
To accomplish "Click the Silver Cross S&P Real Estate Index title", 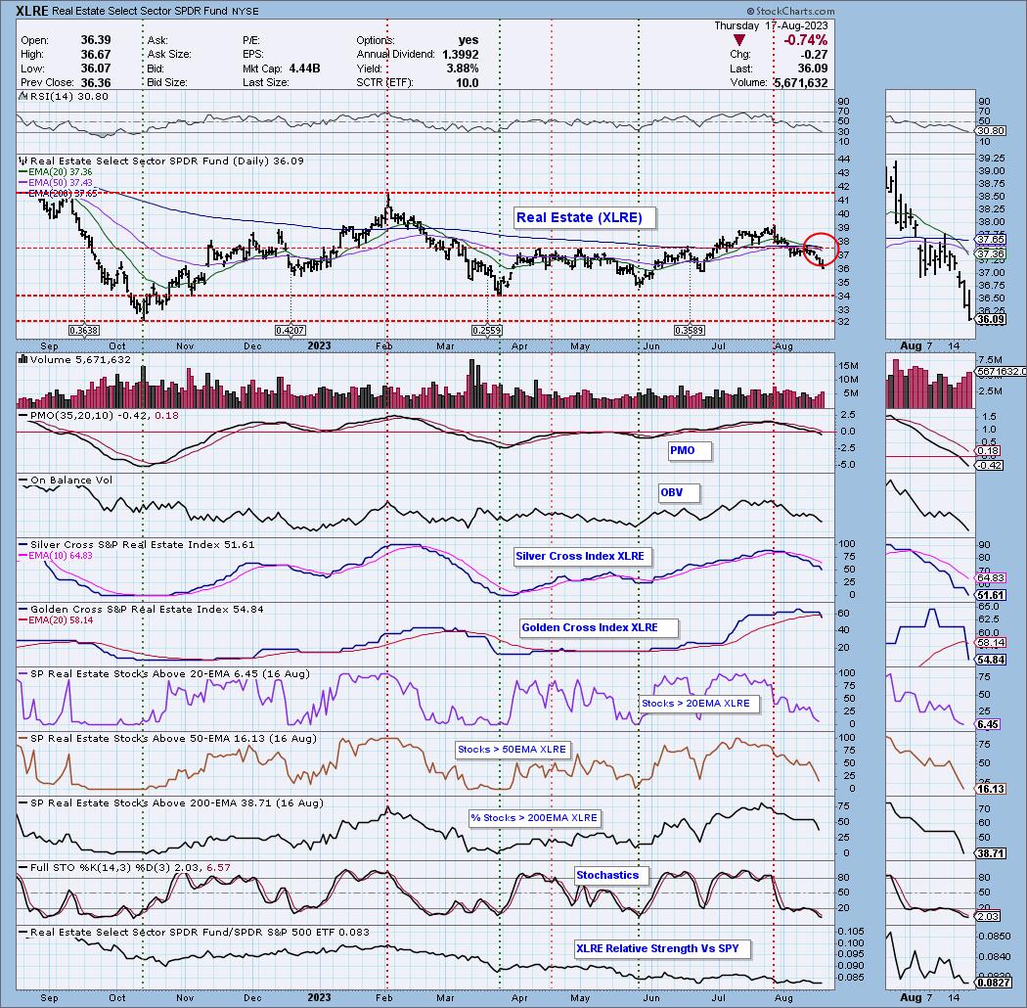I will [136, 545].
